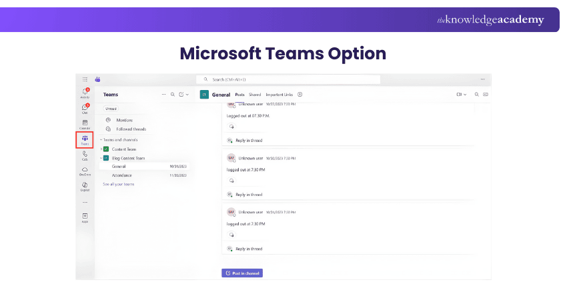Image resolution: width=567 pixels, height=300 pixels.
Task: Click the 'Logged out at 07.30 P.M.' message text
Action: [248, 116]
